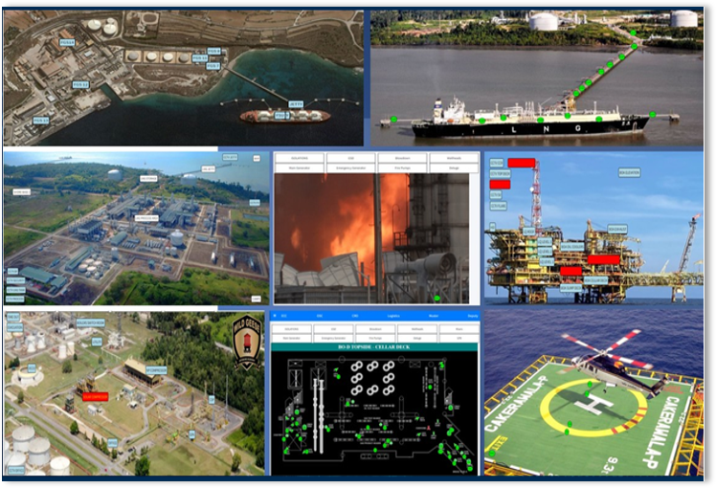Click the Deluge button above the fire image
This screenshot has width=716, height=488.
[454, 168]
